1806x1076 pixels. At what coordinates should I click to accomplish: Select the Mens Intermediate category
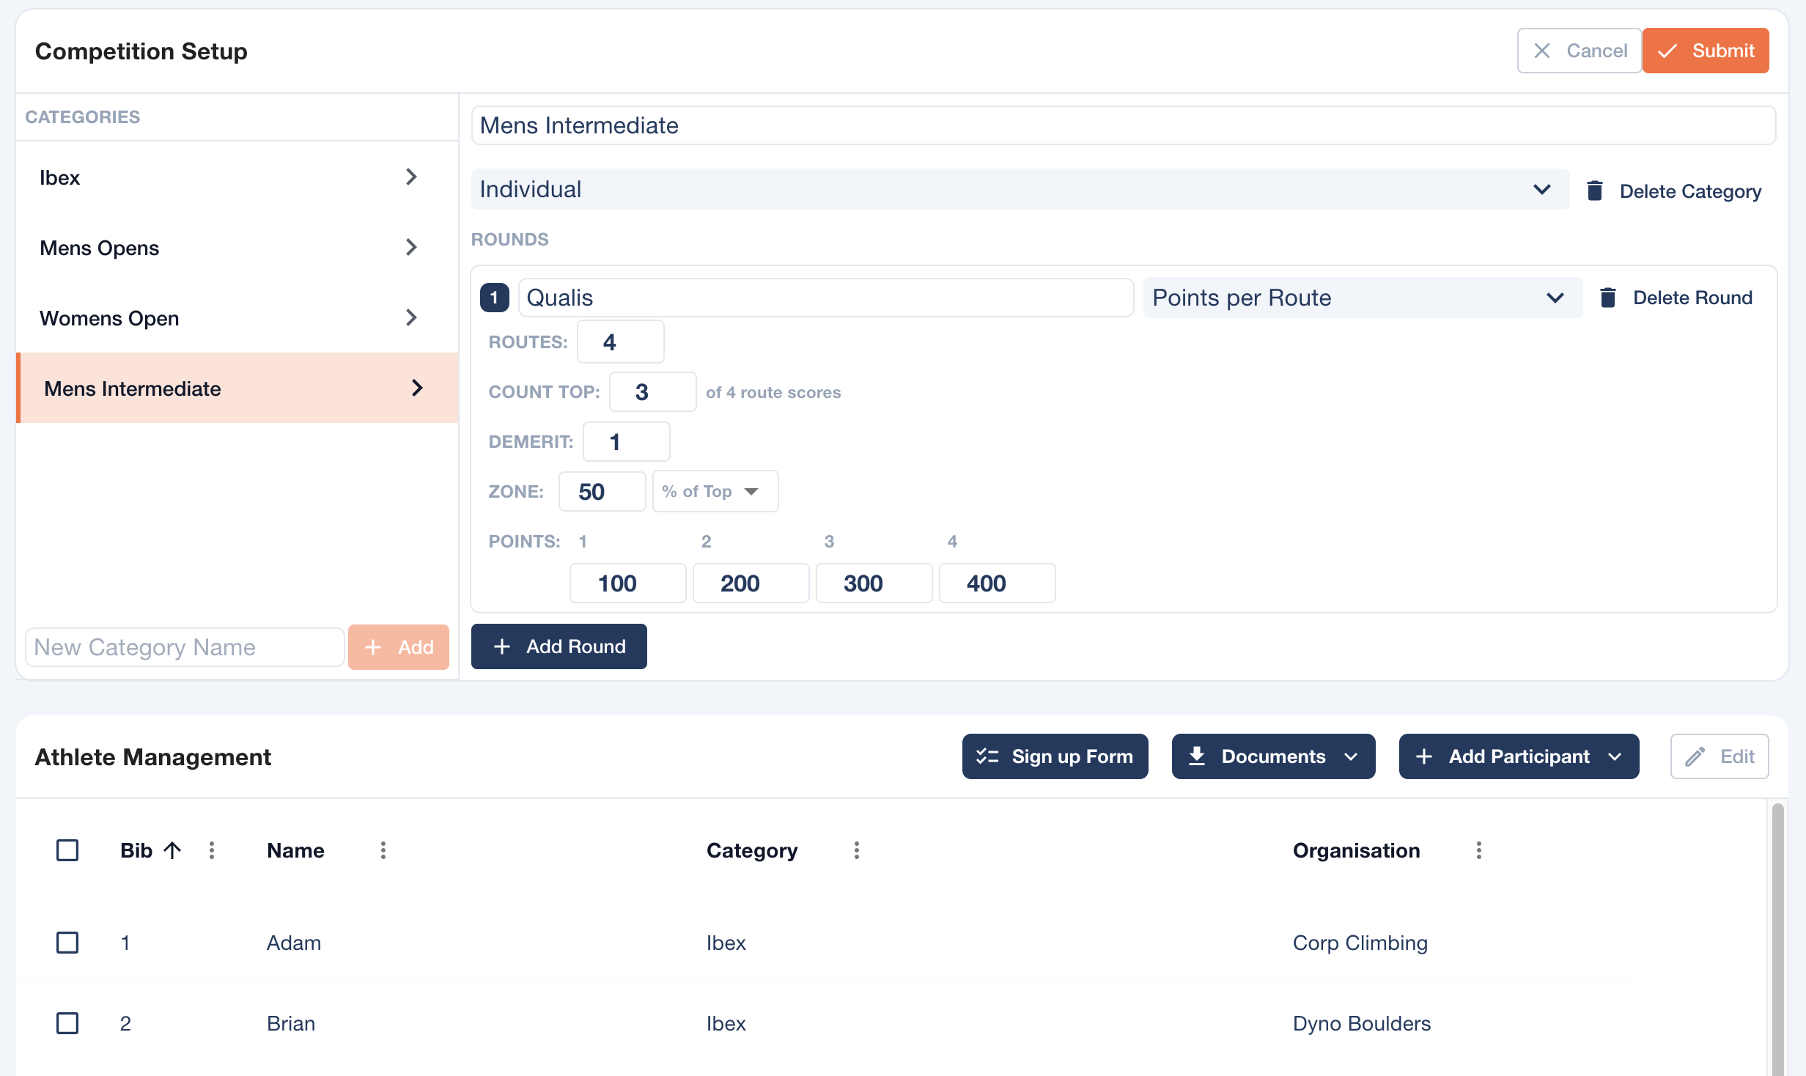pyautogui.click(x=237, y=388)
